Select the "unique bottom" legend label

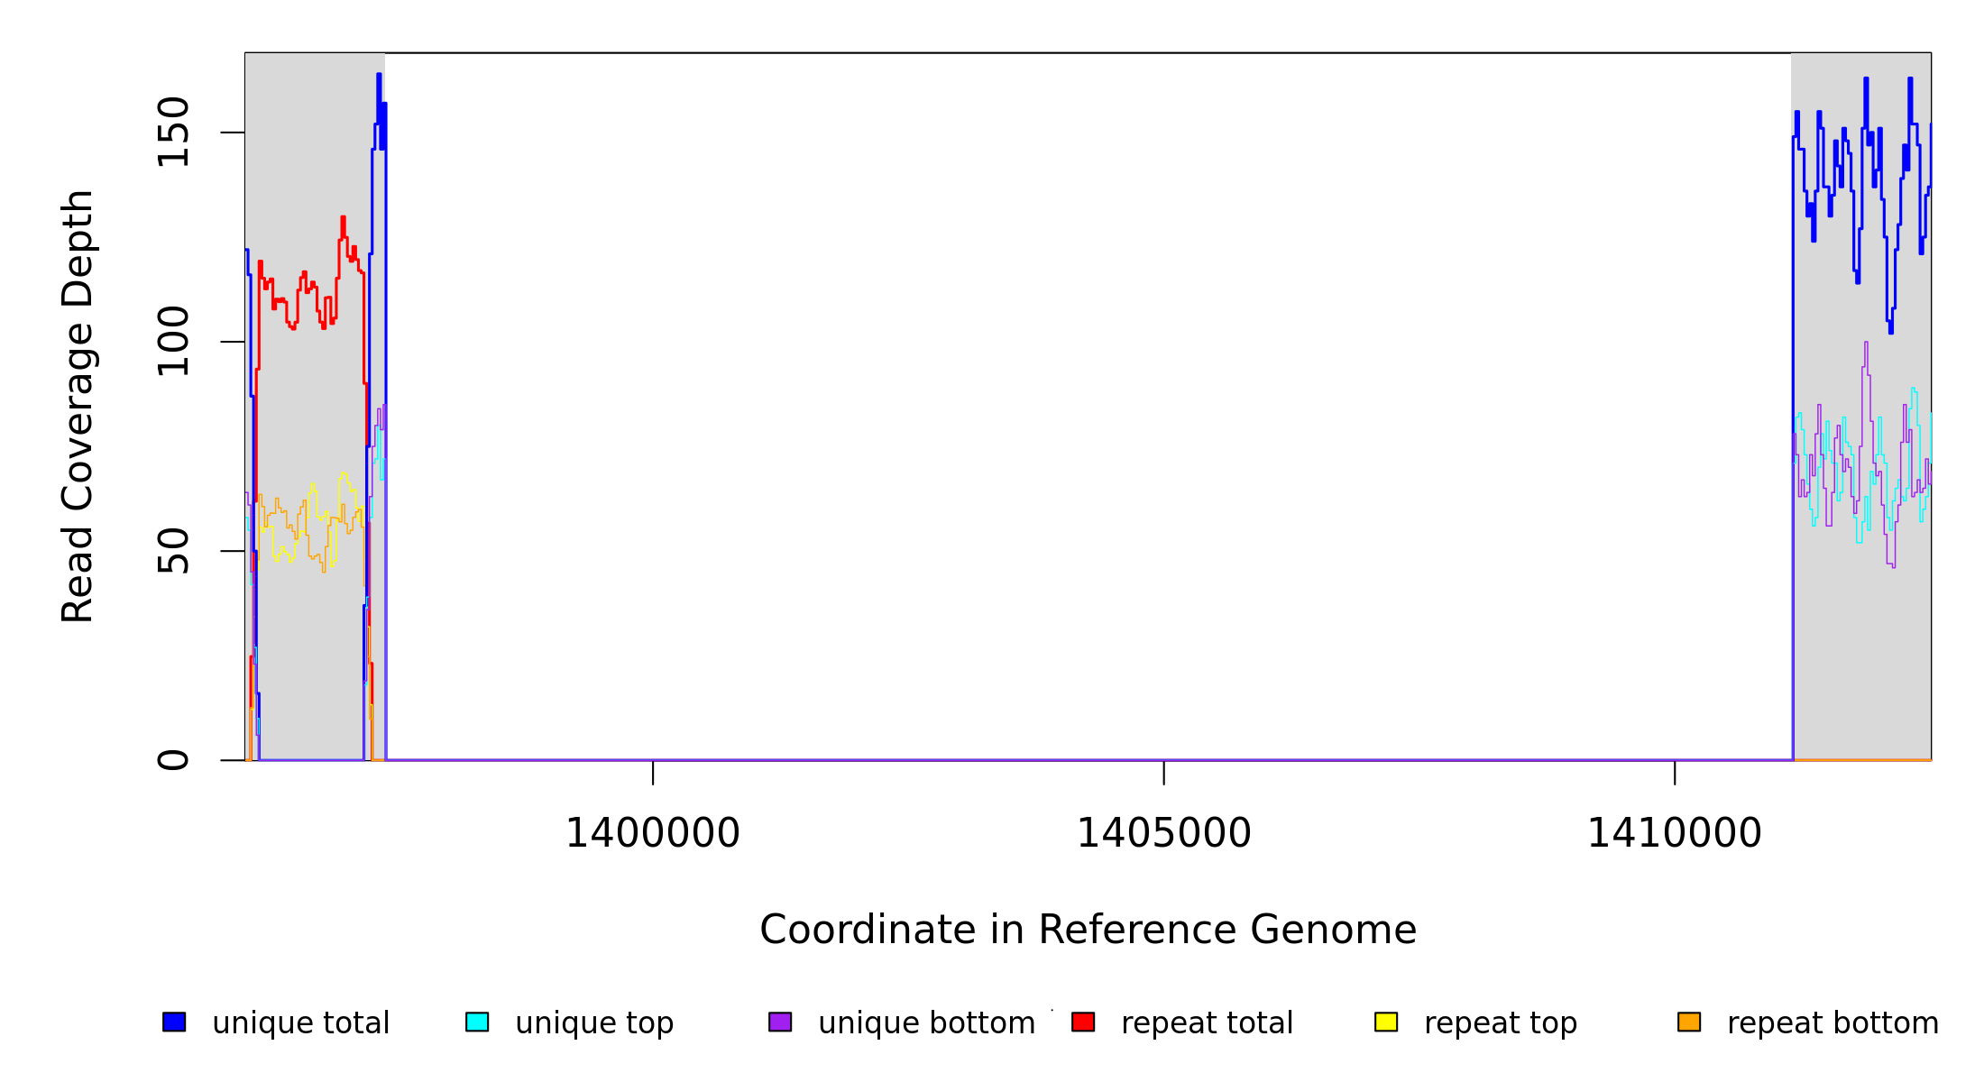click(x=926, y=1023)
